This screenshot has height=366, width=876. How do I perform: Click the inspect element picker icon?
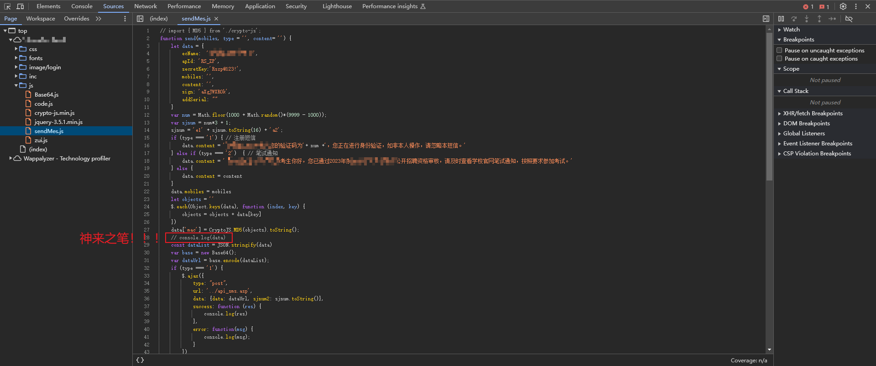(7, 6)
